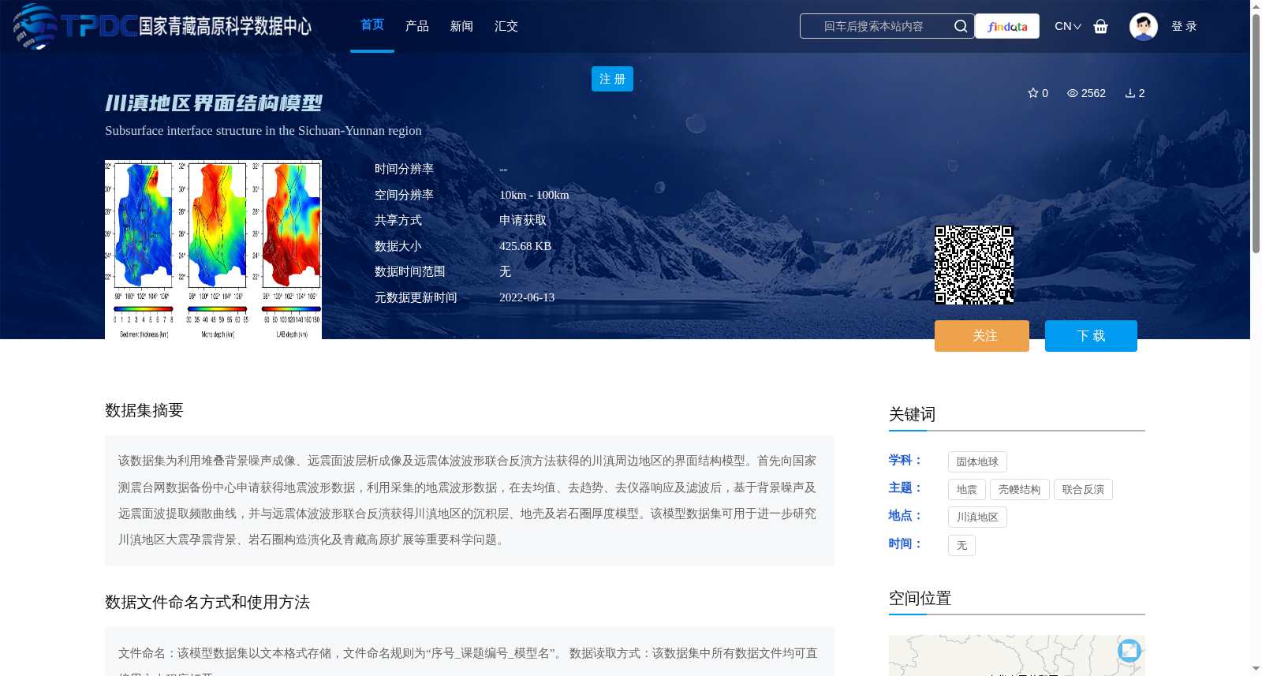The image size is (1262, 676).
Task: Open the 产品 menu item
Action: tap(417, 26)
